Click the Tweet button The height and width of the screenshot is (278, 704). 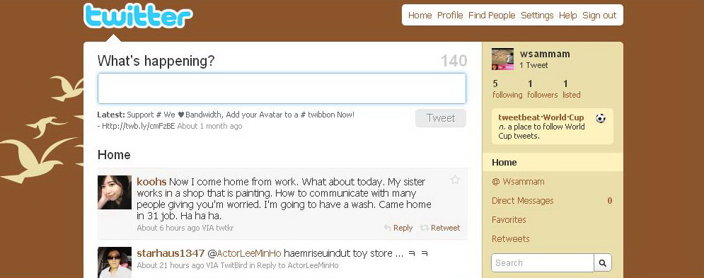pos(441,118)
